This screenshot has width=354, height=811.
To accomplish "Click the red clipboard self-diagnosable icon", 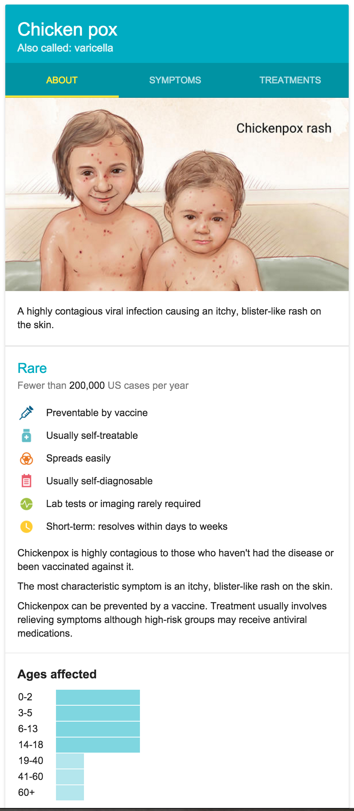I will pos(26,481).
